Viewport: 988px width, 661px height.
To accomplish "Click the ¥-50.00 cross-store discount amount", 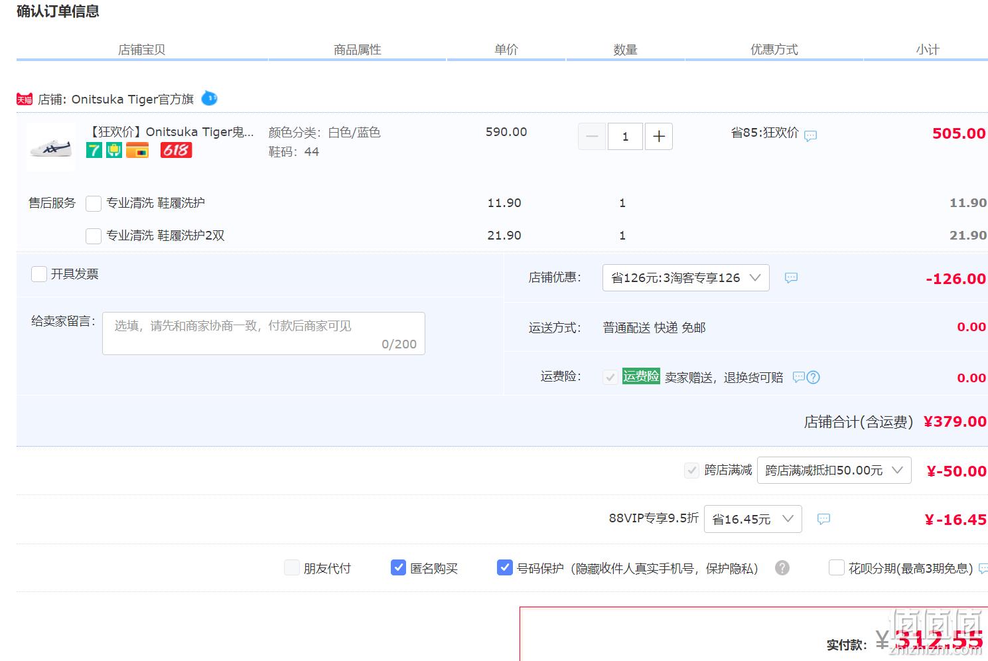I will 957,471.
